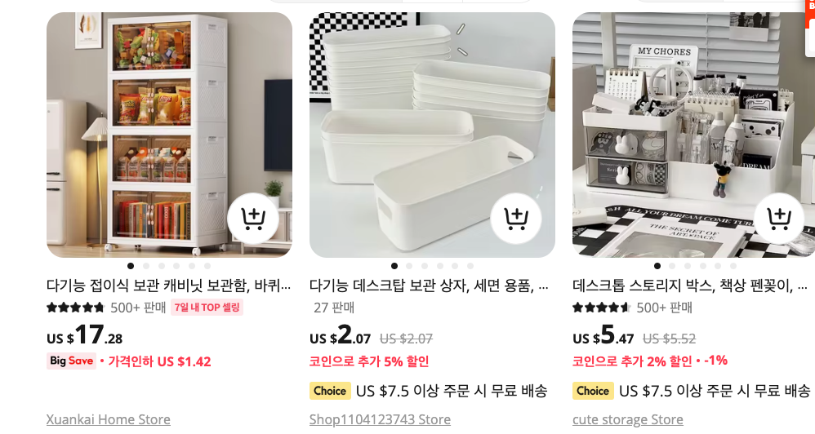Image resolution: width=815 pixels, height=434 pixels.
Task: Select second carousel dot under storage boxes image
Action: 410,266
